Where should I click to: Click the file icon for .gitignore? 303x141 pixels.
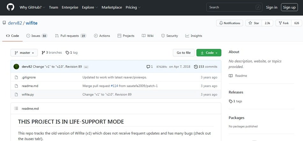16,77
